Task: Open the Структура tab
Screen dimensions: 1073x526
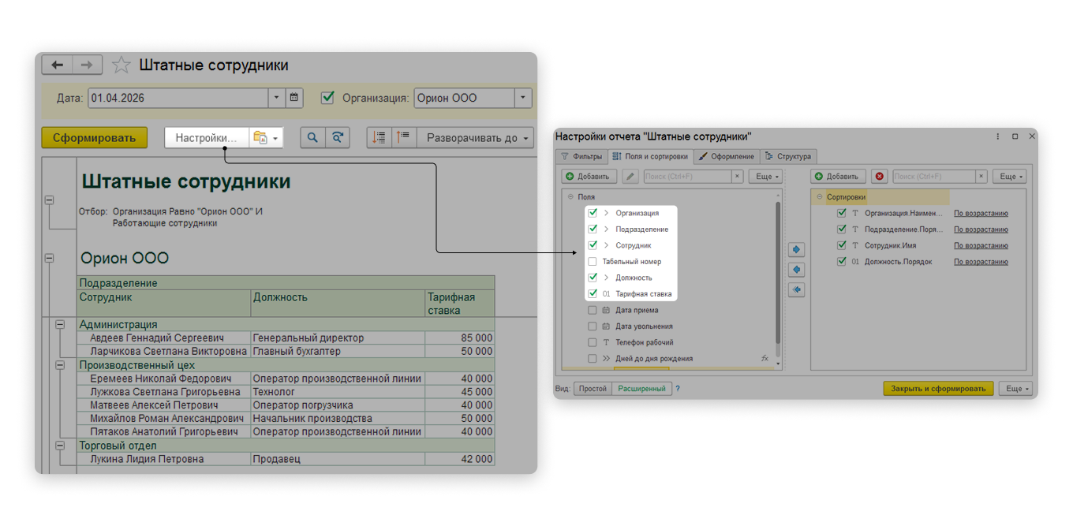Action: [x=788, y=156]
